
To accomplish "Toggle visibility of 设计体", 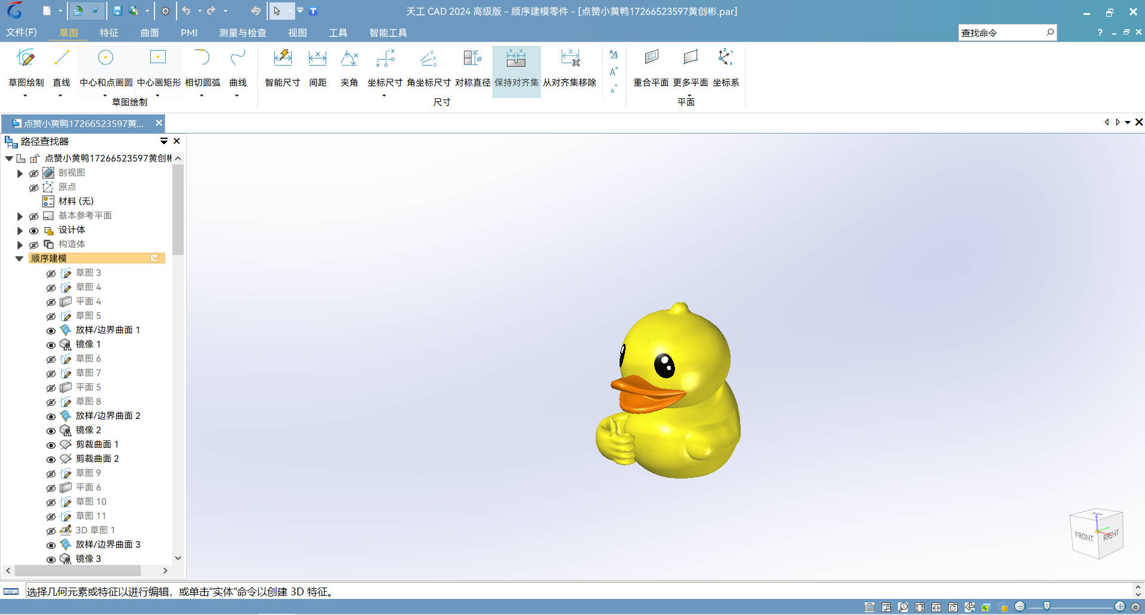I will [x=33, y=231].
